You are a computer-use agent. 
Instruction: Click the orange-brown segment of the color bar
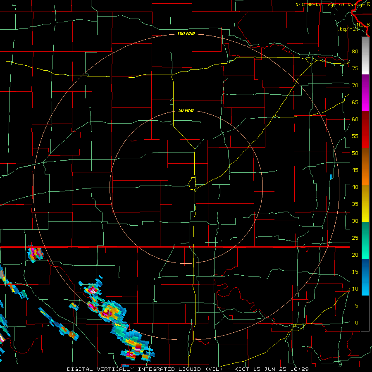point(365,166)
